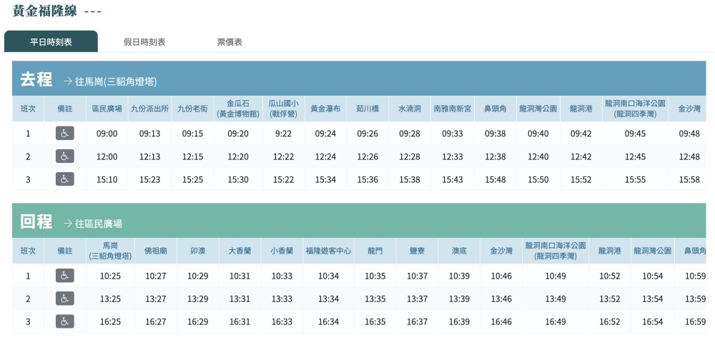Click the 16:31 time at 大香蘭
The width and height of the screenshot is (715, 340).
[240, 321]
